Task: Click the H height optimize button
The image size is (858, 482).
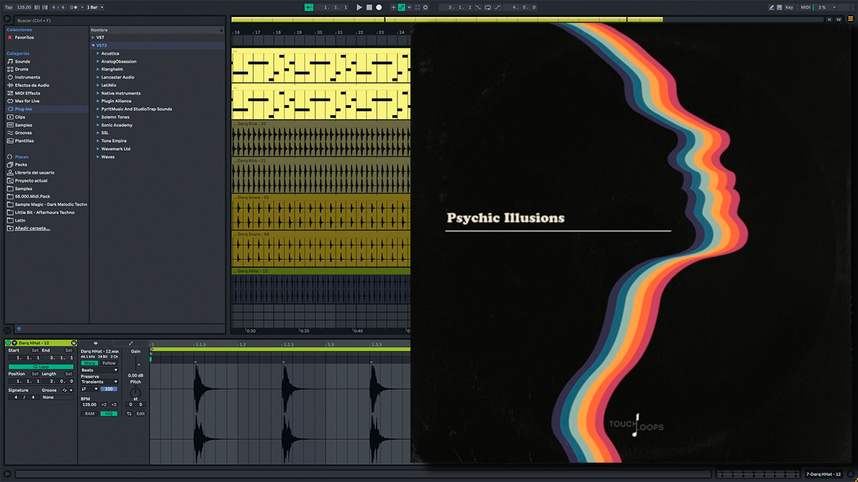Action: (829, 19)
